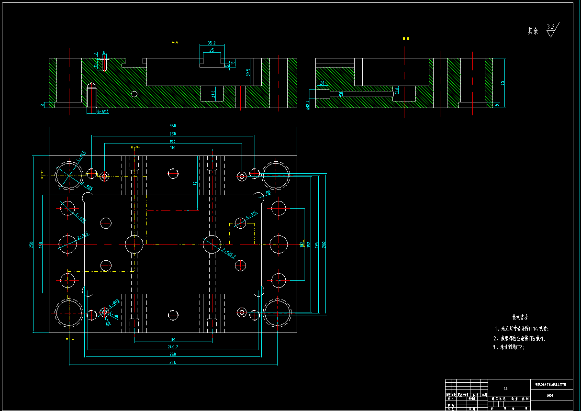
Task: Select the yellow A-A section label
Action: (x=175, y=43)
